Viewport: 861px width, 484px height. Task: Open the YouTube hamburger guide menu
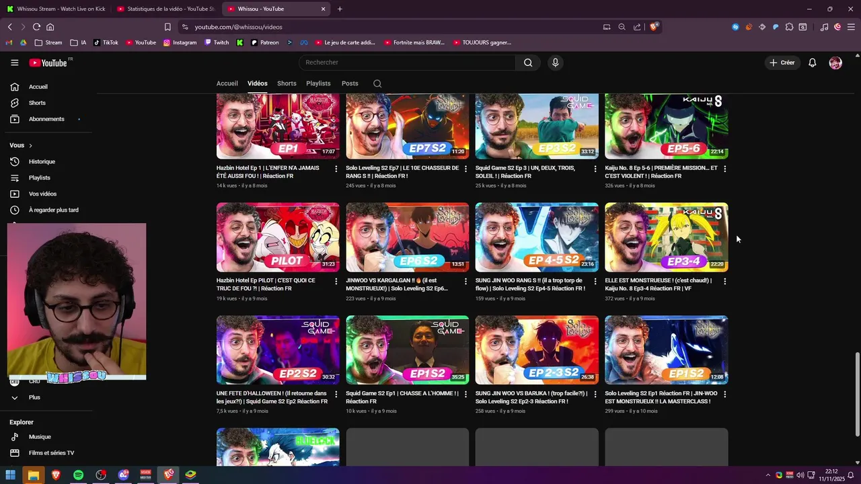pyautogui.click(x=15, y=63)
